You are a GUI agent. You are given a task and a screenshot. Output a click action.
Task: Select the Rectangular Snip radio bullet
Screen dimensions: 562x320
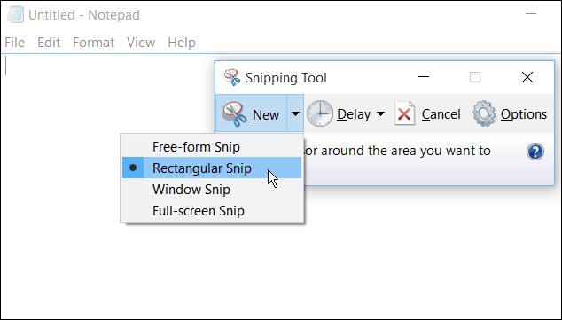[x=133, y=168]
